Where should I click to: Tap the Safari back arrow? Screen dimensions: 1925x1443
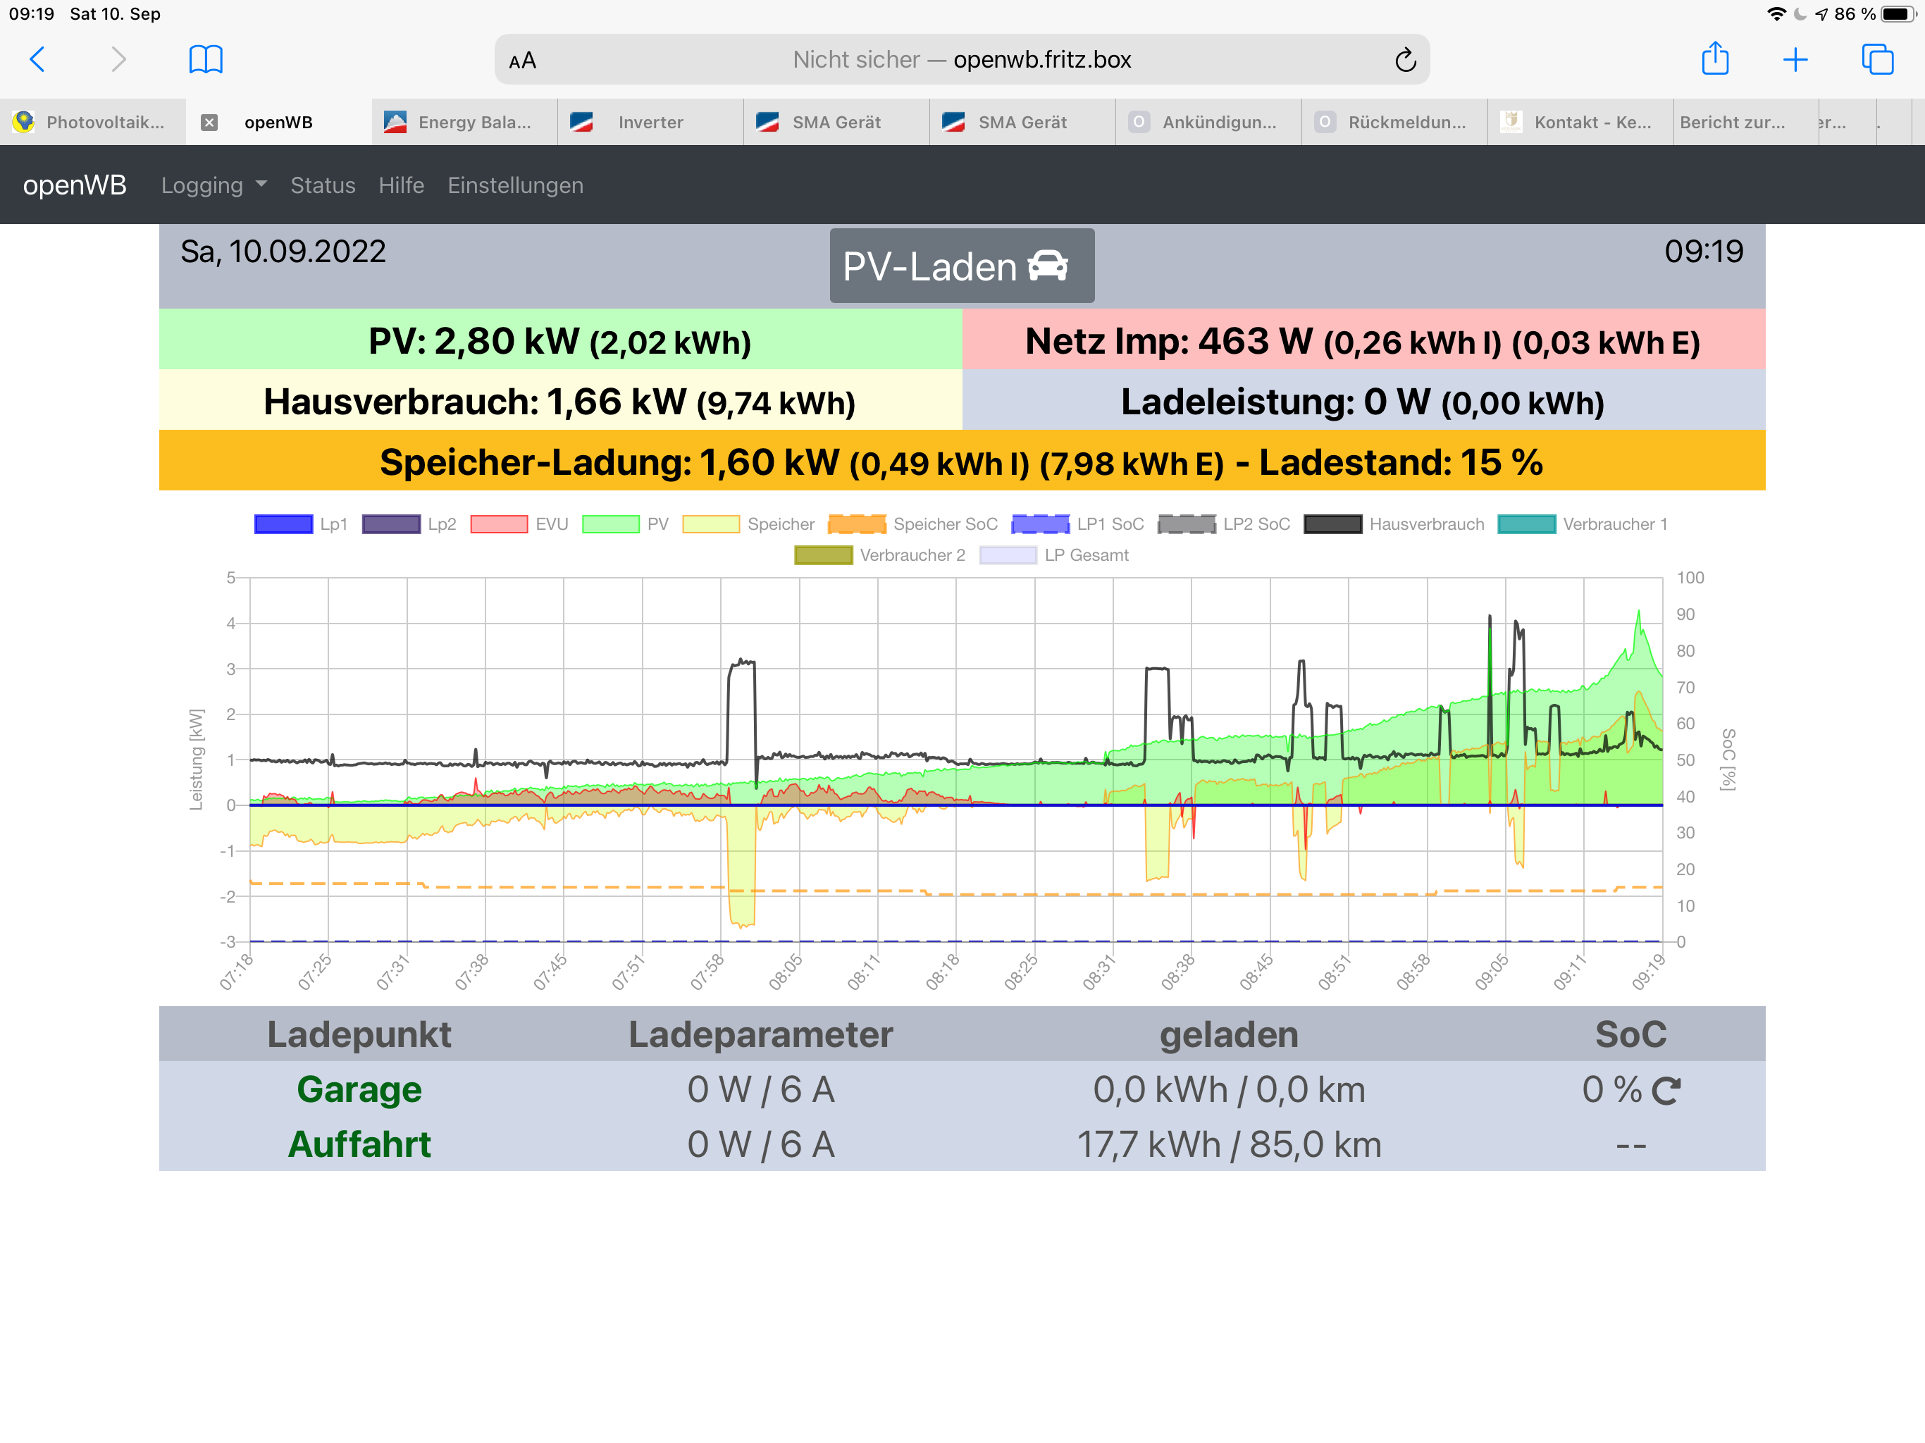coord(37,59)
